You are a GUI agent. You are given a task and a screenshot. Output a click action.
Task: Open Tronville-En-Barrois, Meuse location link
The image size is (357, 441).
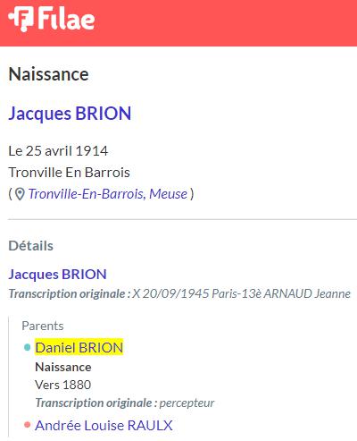108,194
